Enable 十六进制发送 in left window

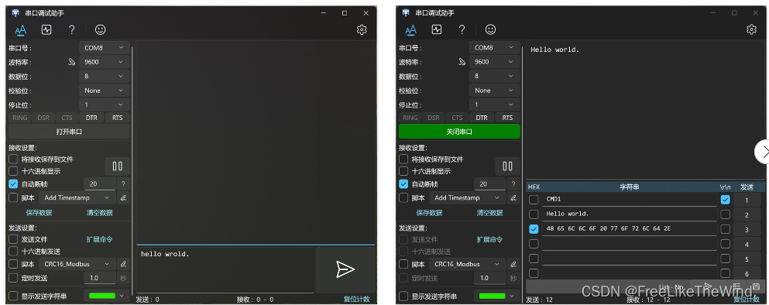click(x=13, y=252)
